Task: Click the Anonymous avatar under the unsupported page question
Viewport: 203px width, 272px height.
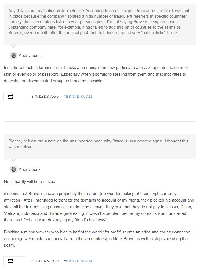Action: pos(14,169)
